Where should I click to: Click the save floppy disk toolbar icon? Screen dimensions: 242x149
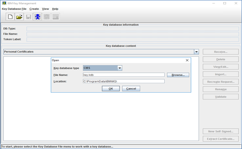[28, 17]
